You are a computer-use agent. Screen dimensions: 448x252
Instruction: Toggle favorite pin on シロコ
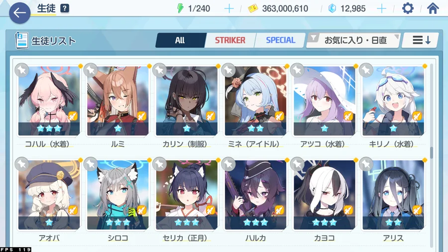click(91, 164)
